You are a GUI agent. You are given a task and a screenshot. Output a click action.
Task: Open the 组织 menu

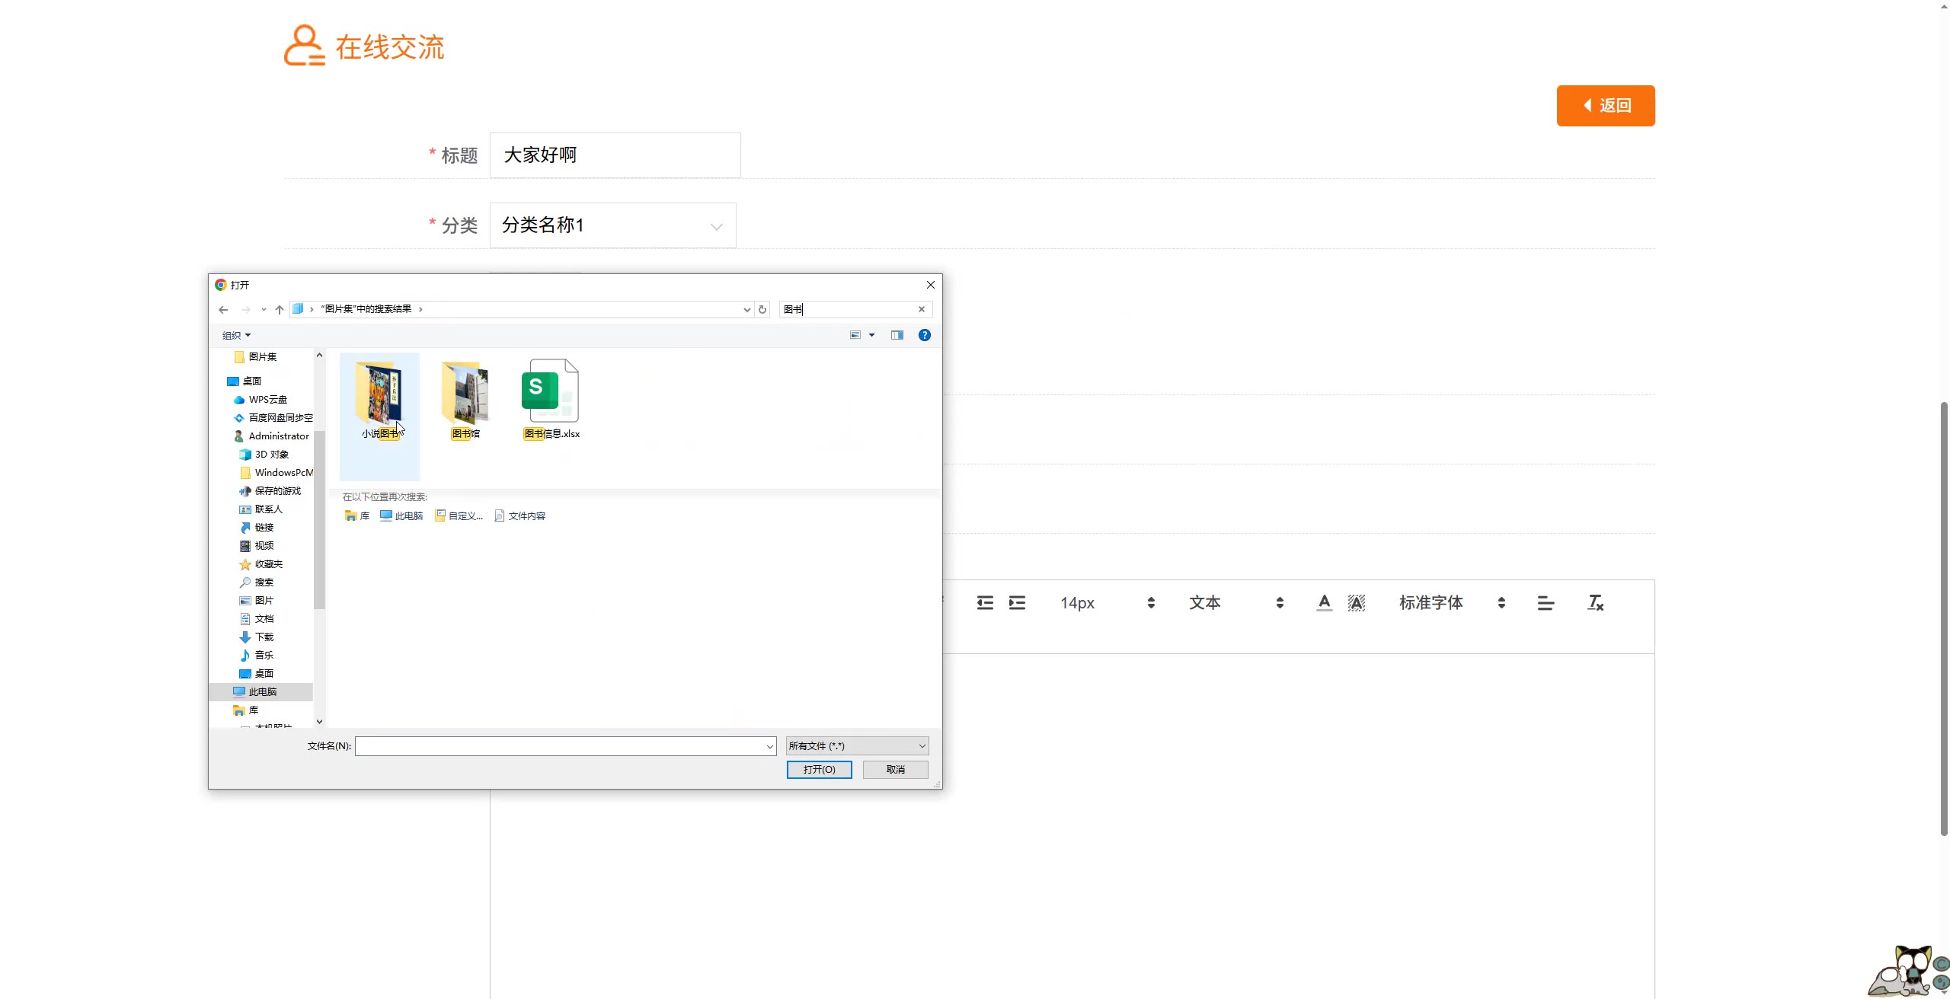236,335
